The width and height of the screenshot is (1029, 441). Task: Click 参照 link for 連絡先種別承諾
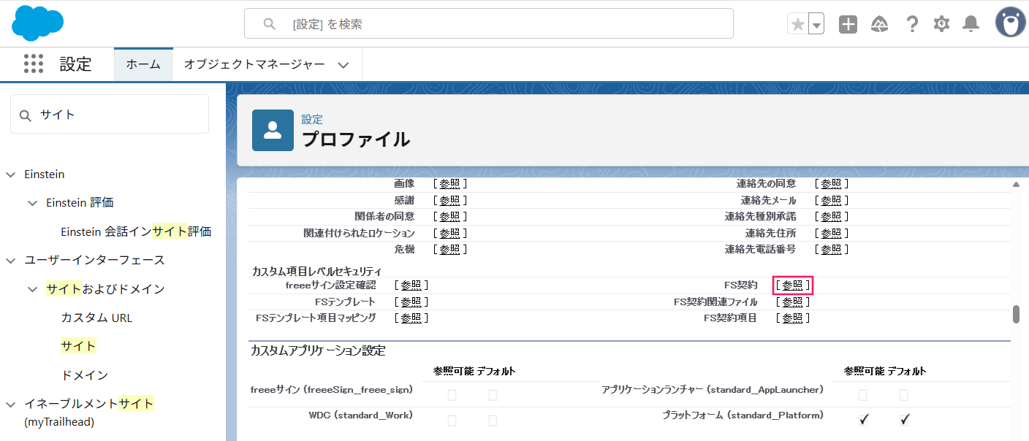(831, 216)
